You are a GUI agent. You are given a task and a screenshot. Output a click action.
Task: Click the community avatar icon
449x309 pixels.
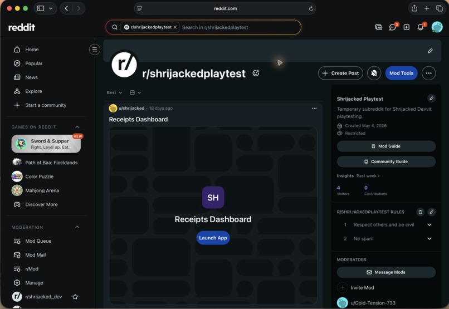(x=124, y=65)
